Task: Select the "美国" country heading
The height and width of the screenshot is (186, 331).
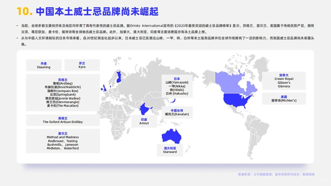Action: [x=284, y=97]
